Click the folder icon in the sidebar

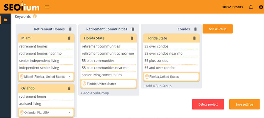coord(5,20)
